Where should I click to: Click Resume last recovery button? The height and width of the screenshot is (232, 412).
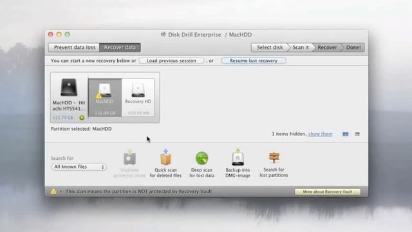[x=254, y=61]
